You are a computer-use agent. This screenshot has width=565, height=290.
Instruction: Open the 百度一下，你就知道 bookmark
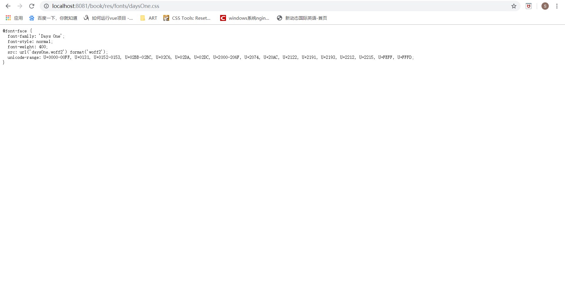(x=53, y=18)
